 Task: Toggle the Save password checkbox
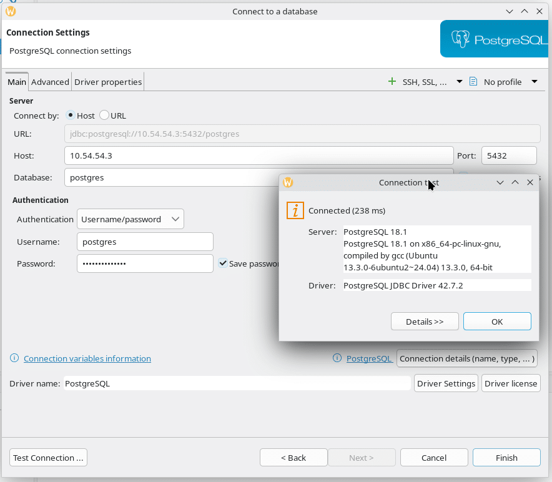pyautogui.click(x=223, y=263)
